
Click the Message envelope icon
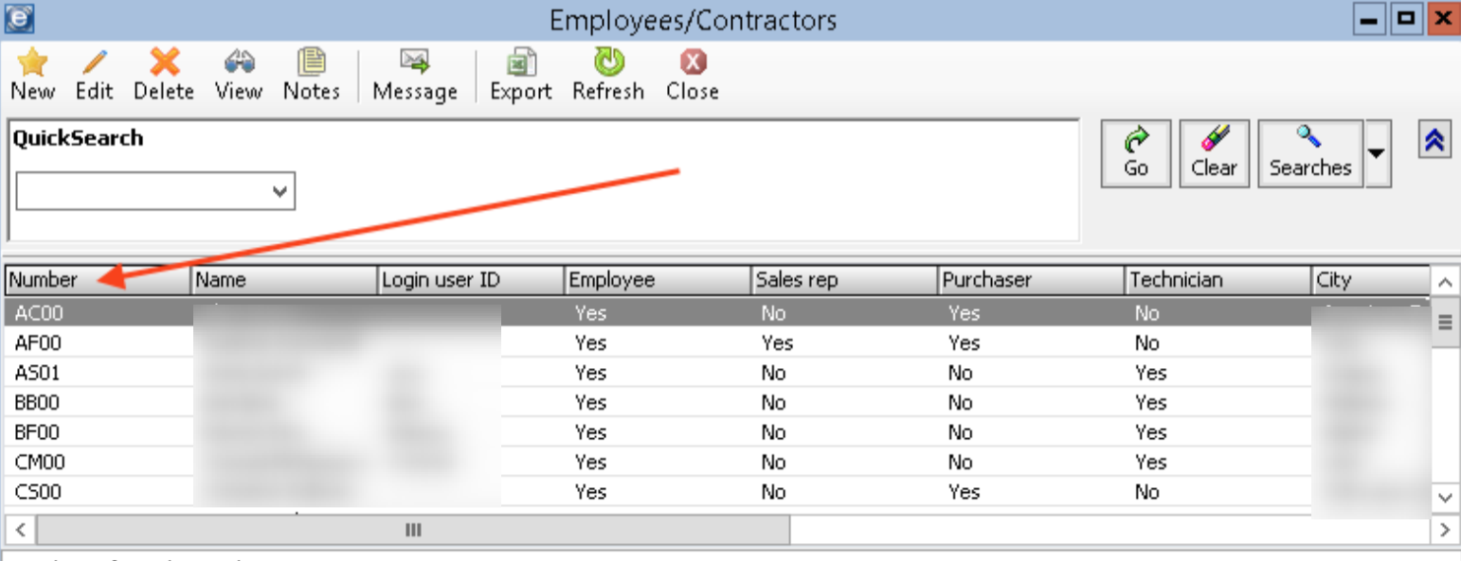click(415, 63)
